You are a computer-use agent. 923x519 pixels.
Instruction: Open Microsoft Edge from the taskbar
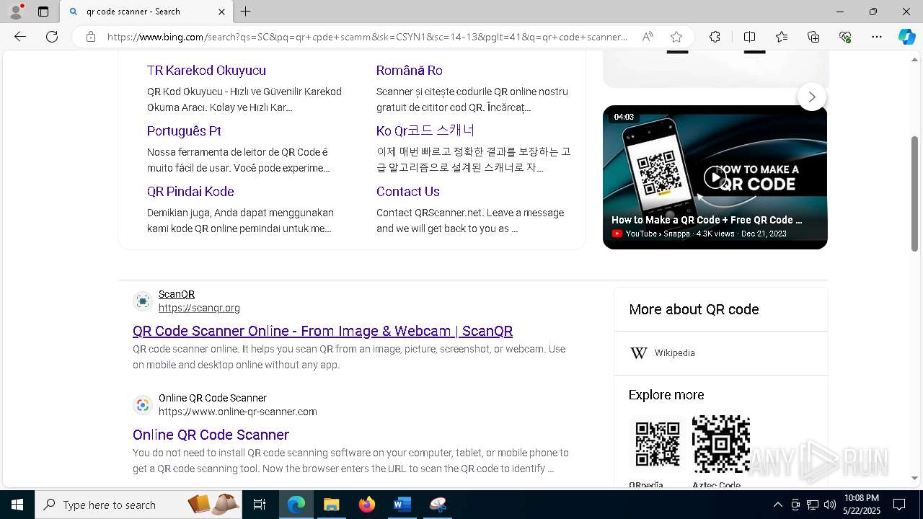[296, 505]
